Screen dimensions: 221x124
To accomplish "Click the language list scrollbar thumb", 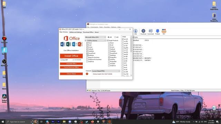I will (x=131, y=45).
